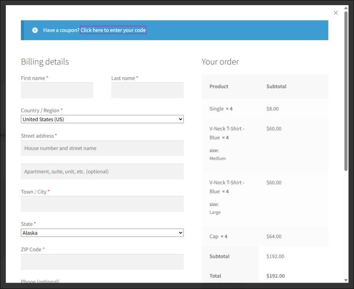The width and height of the screenshot is (354, 289).
Task: Select the 'Single × 4' order row
Action: pos(221,109)
